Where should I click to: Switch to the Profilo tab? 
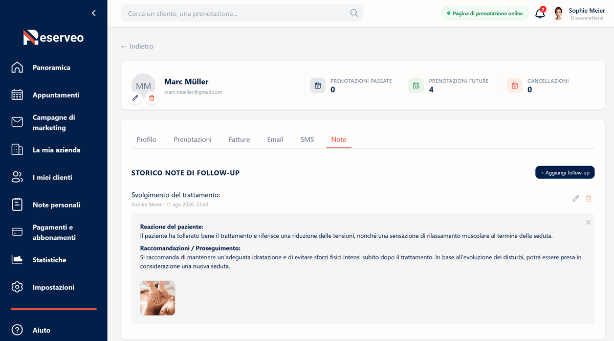pyautogui.click(x=146, y=140)
